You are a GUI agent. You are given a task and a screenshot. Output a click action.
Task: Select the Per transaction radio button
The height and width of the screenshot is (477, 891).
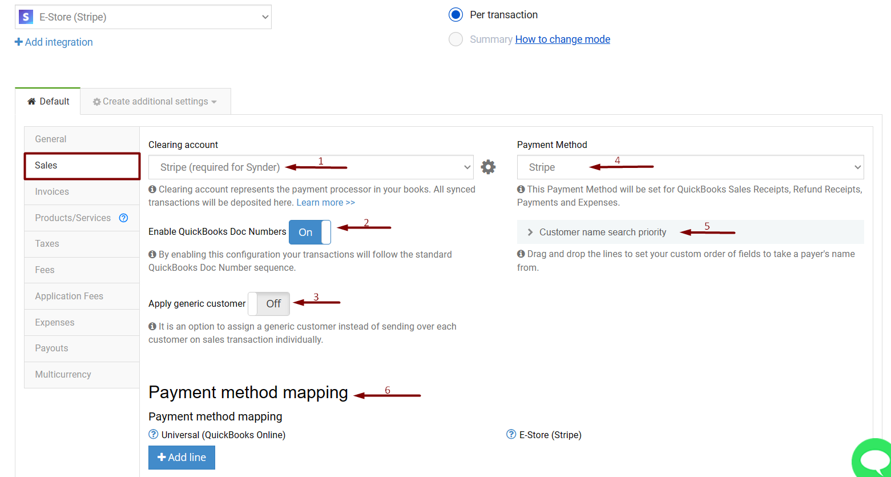coord(455,15)
